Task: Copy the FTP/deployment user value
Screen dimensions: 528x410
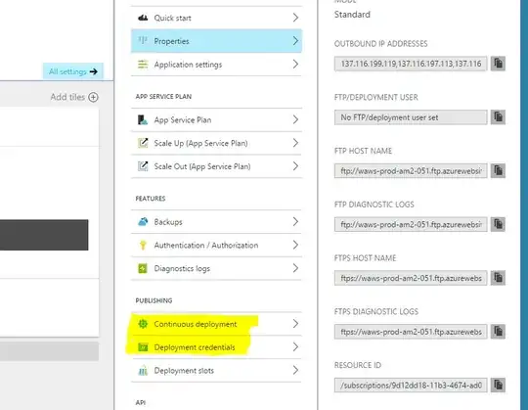Action: click(498, 116)
